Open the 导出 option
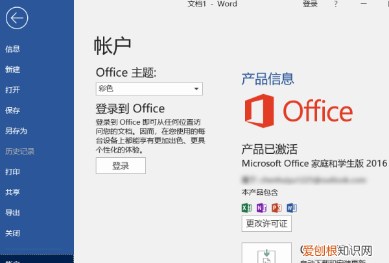 (x=13, y=212)
